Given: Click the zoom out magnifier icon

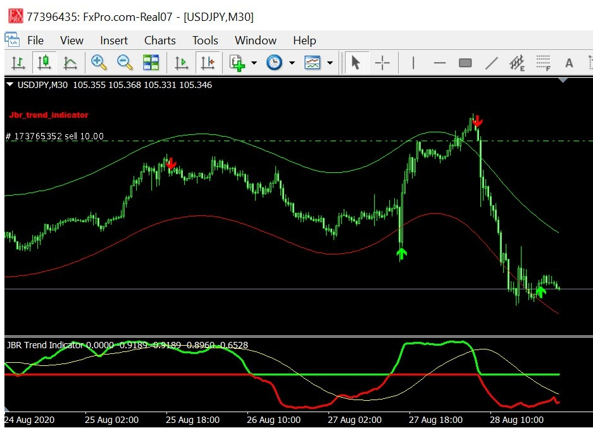Looking at the screenshot, I should click(125, 63).
